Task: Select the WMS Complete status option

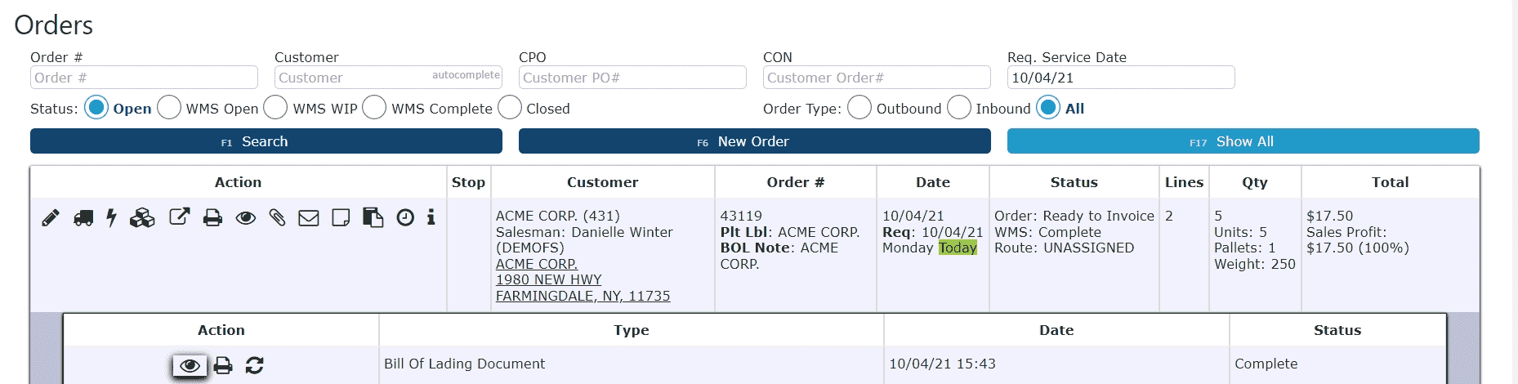Action: click(x=374, y=108)
